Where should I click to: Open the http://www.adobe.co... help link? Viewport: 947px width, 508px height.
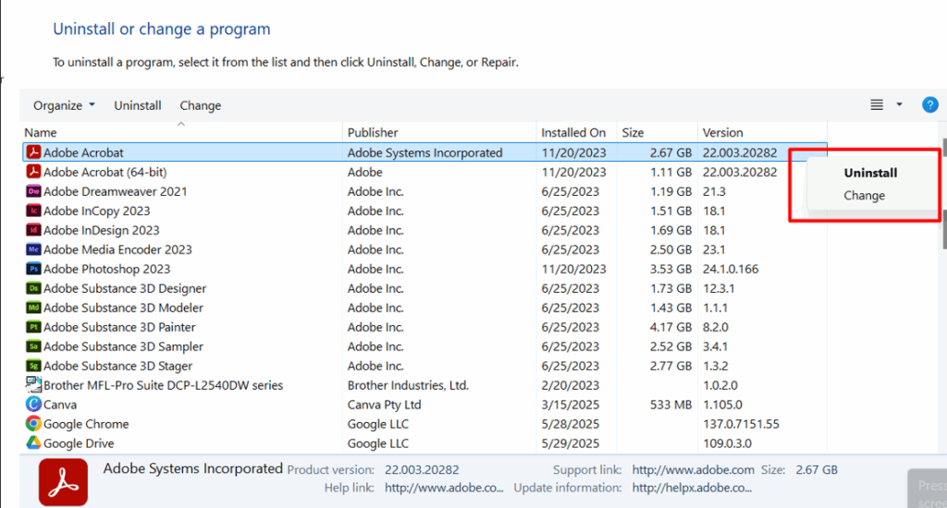[x=444, y=488]
